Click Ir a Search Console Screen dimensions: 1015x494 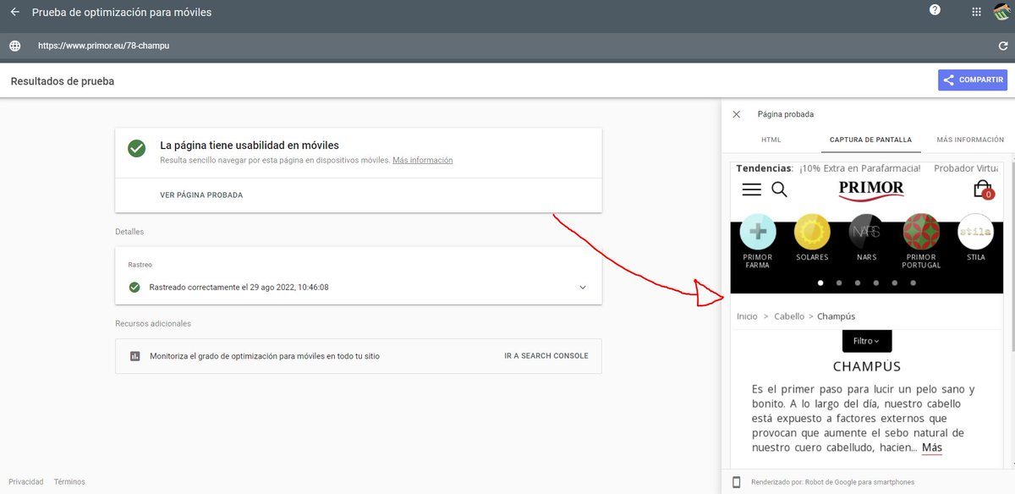[546, 356]
